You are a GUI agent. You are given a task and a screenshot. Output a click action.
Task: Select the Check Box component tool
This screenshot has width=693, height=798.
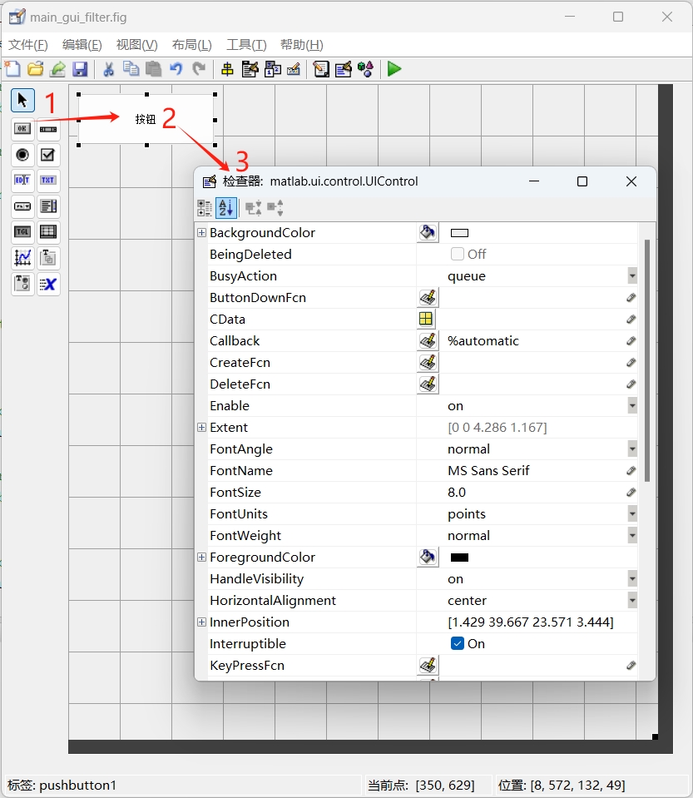point(48,155)
